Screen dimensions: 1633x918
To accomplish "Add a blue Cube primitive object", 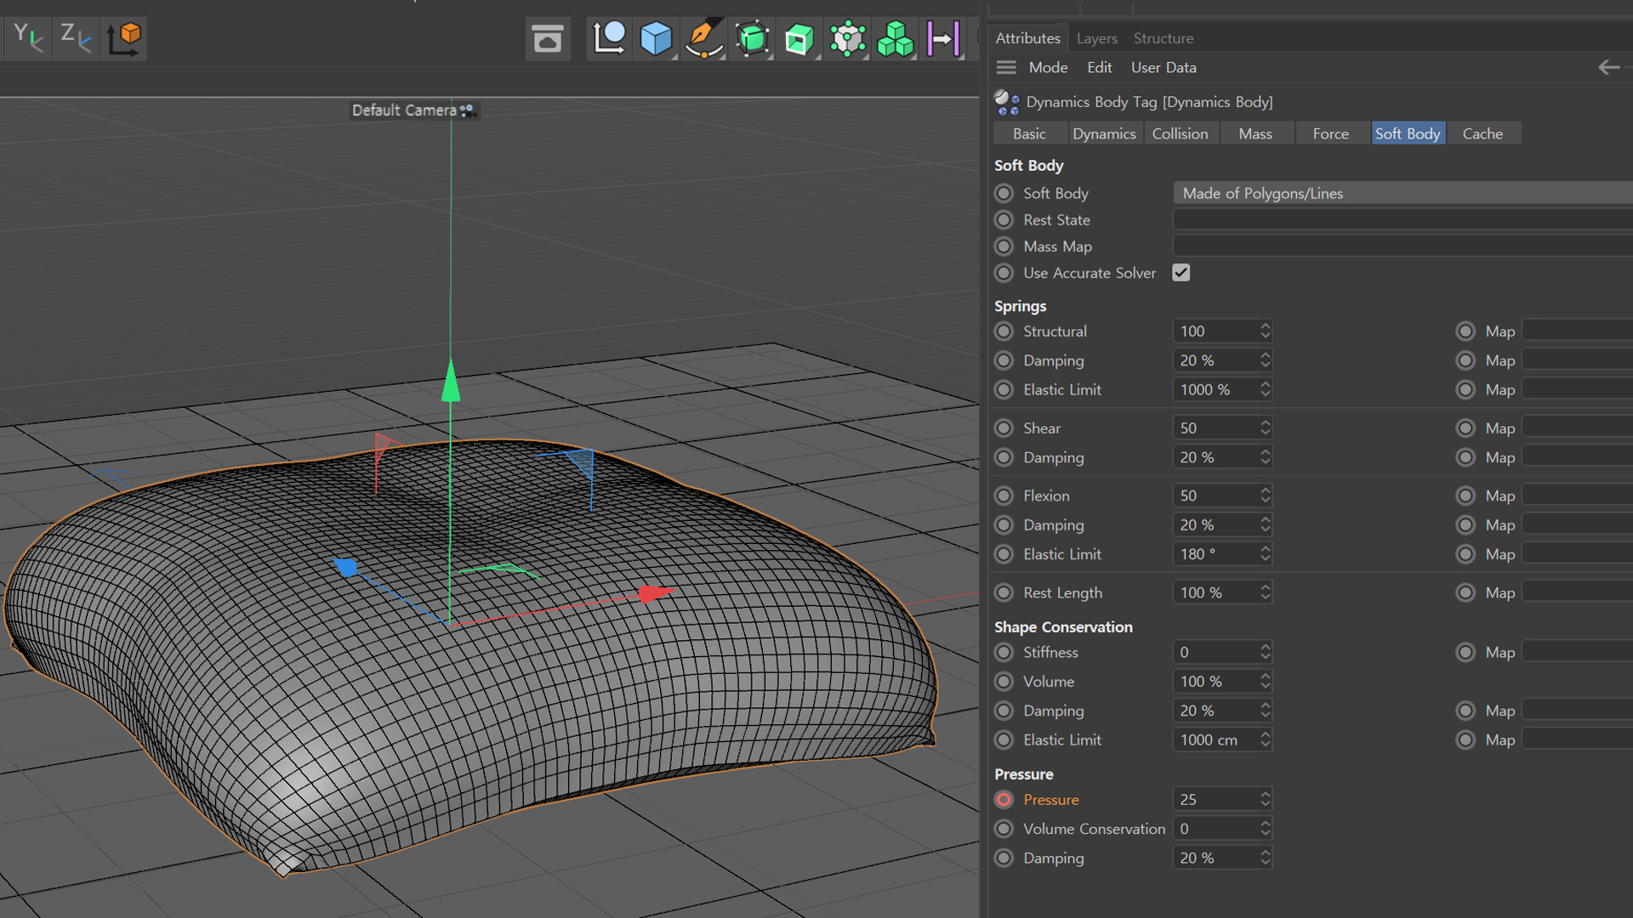I will tap(656, 39).
